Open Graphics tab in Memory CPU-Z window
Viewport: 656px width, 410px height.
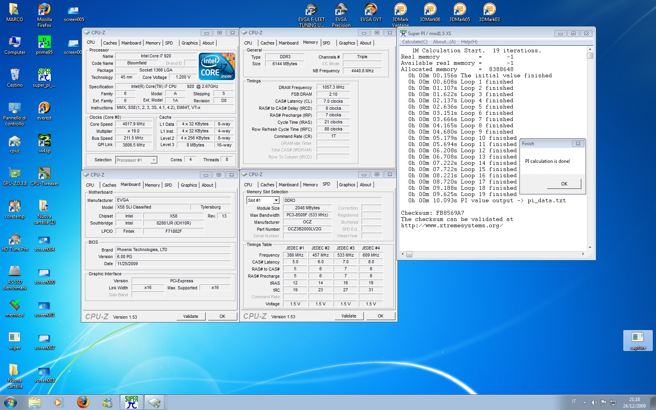[x=347, y=43]
